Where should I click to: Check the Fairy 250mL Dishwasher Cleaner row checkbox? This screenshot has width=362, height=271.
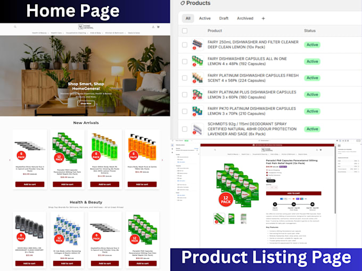point(185,45)
